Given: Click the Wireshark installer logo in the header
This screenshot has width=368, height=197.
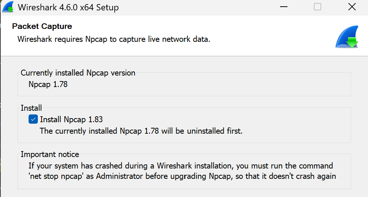Looking at the screenshot, I should coord(347,37).
